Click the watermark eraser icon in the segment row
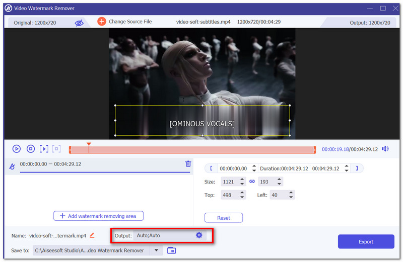 (x=12, y=166)
